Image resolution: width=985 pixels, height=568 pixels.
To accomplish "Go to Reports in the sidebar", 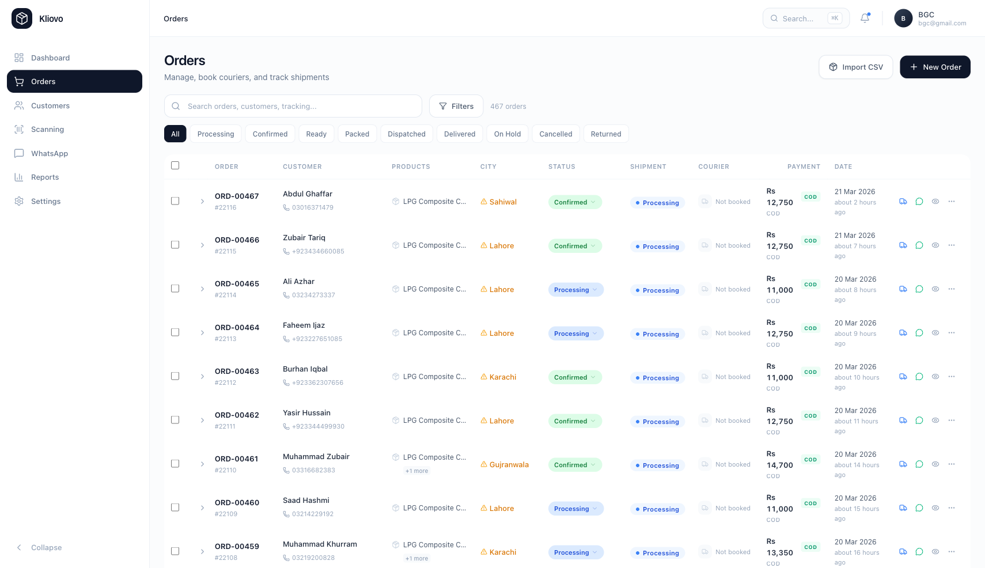I will (x=45, y=177).
